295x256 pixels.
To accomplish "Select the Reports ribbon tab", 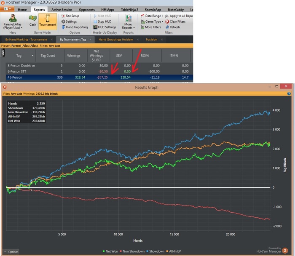I will coord(39,10).
